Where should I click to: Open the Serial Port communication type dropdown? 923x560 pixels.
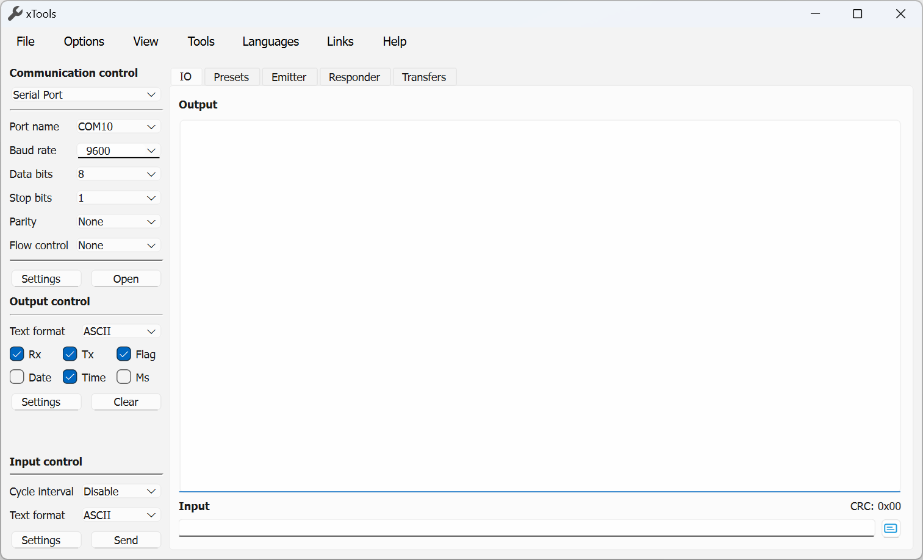click(x=85, y=95)
